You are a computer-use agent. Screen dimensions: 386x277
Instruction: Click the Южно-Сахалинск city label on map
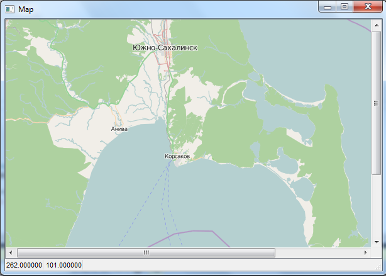click(165, 47)
